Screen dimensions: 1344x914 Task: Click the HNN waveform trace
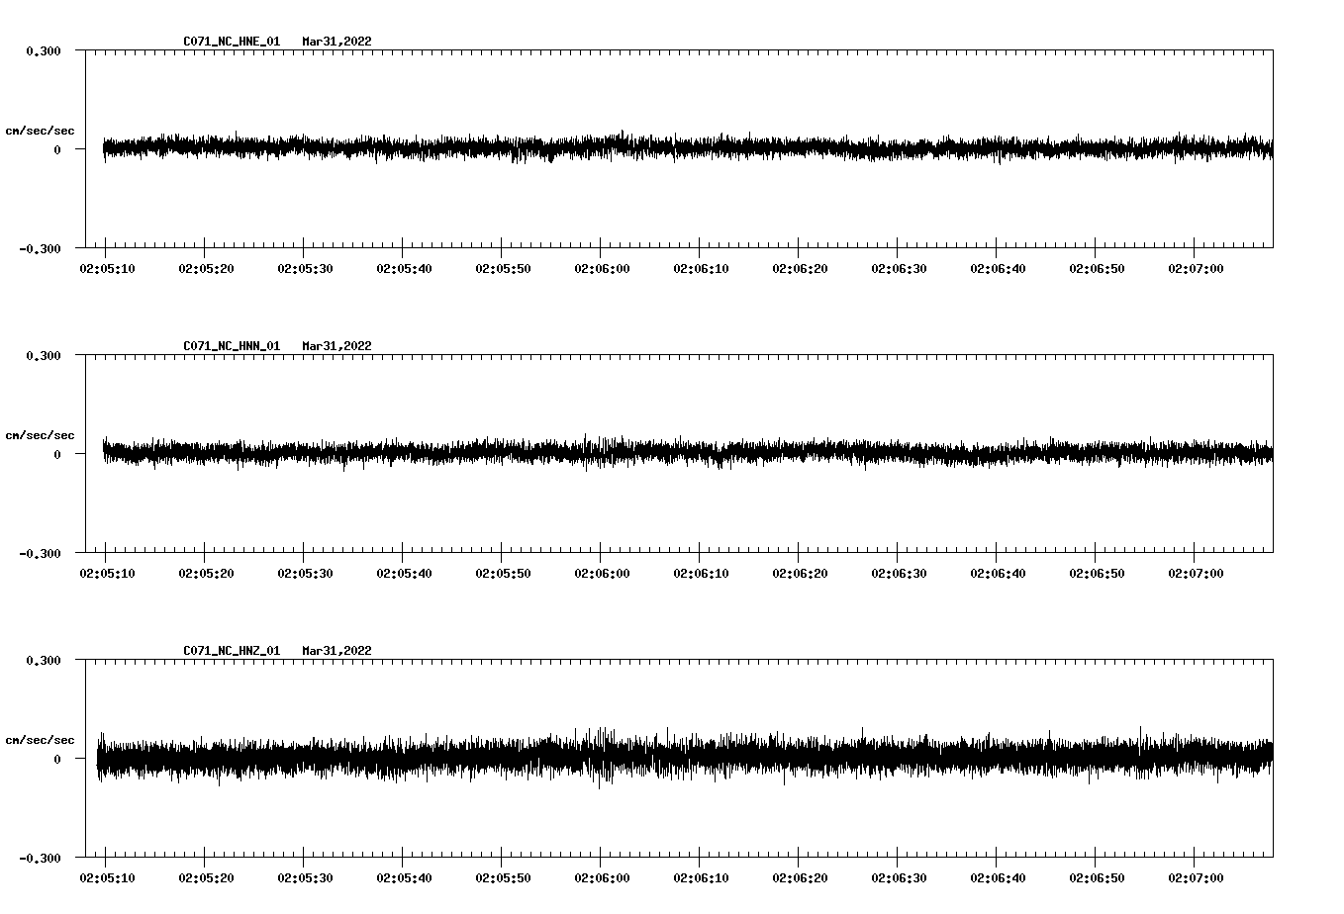(688, 452)
